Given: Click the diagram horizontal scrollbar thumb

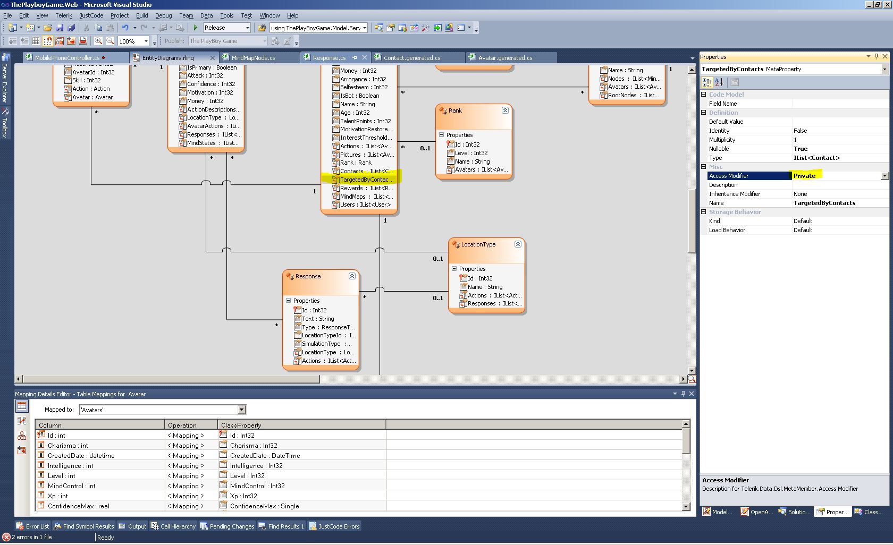Looking at the screenshot, I should tap(170, 379).
